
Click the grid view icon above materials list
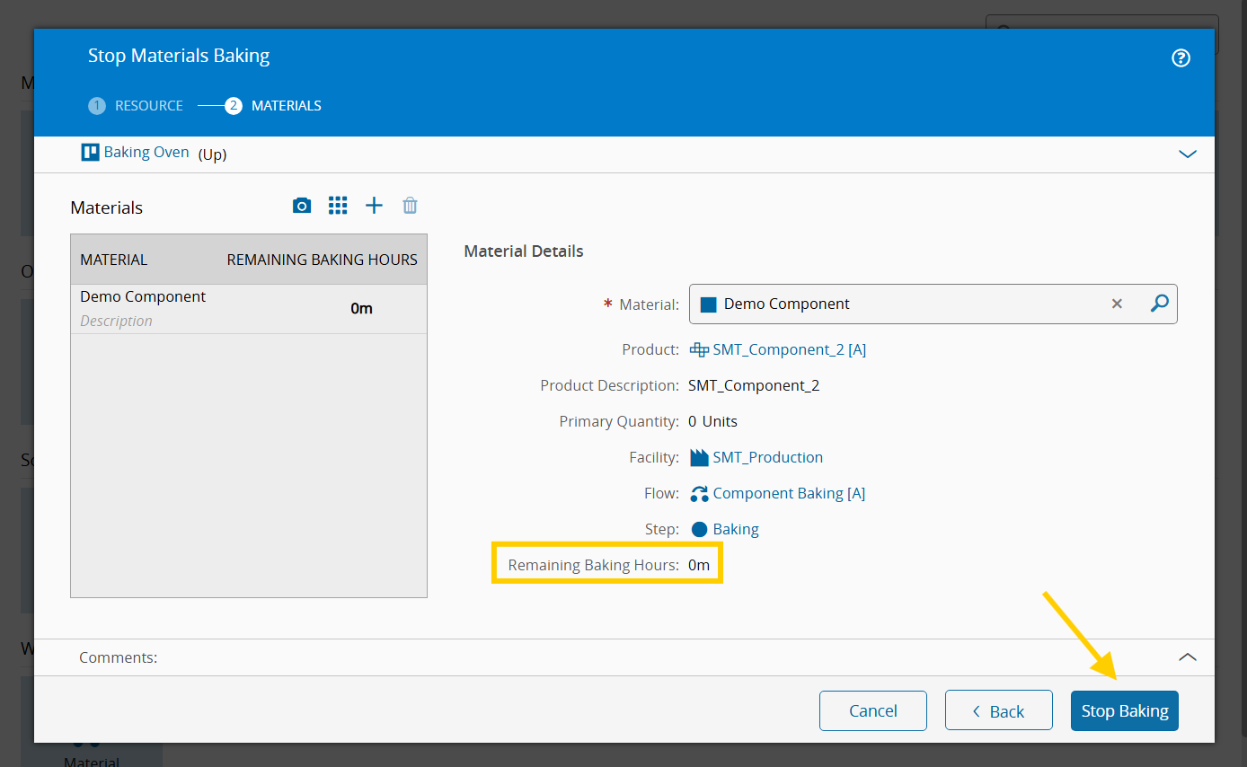[x=338, y=206]
